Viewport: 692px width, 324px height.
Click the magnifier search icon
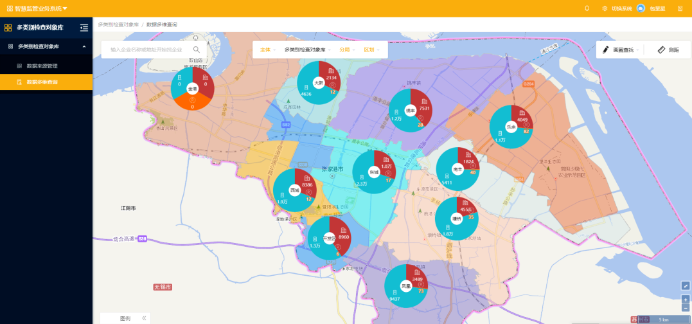tap(197, 50)
